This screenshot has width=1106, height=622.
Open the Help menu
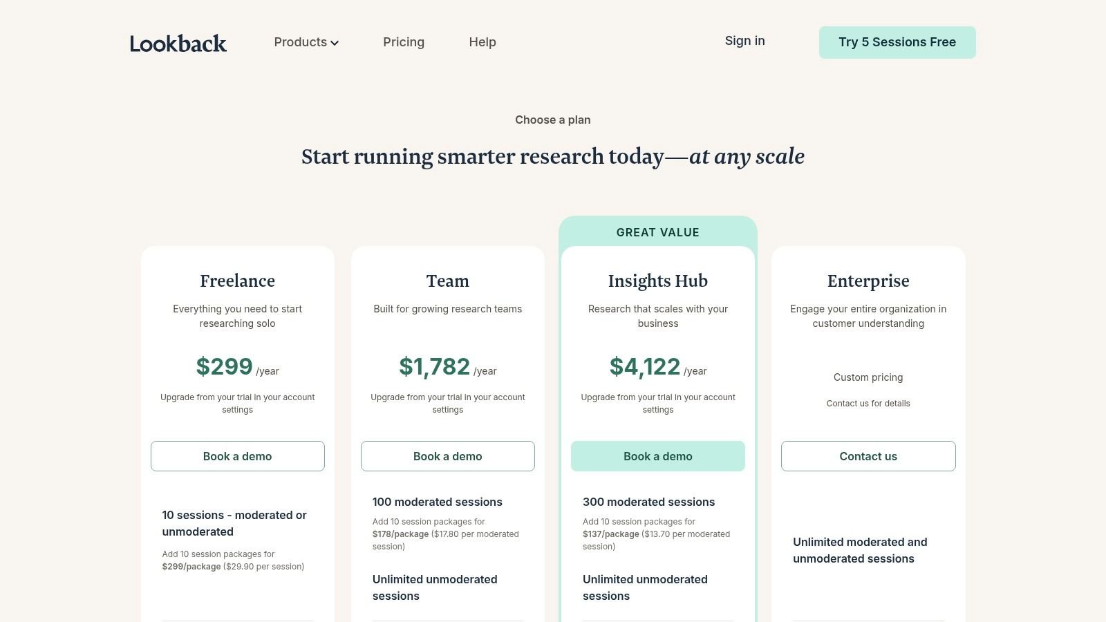482,42
